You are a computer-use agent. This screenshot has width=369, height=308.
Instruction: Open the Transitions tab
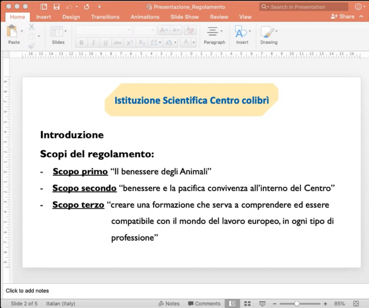(105, 17)
